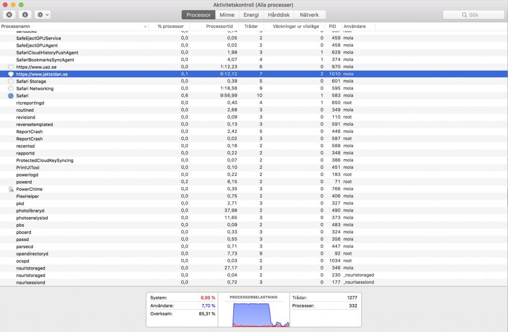The width and height of the screenshot is (508, 332).
Task: Open the Hårddisk tab
Action: point(278,15)
